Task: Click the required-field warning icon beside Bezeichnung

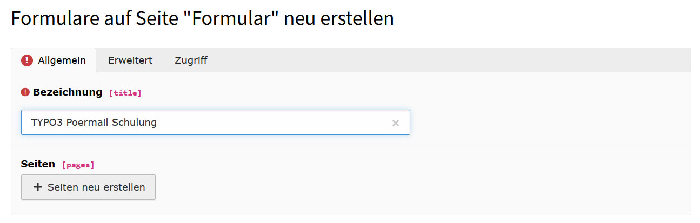Action: click(x=25, y=92)
